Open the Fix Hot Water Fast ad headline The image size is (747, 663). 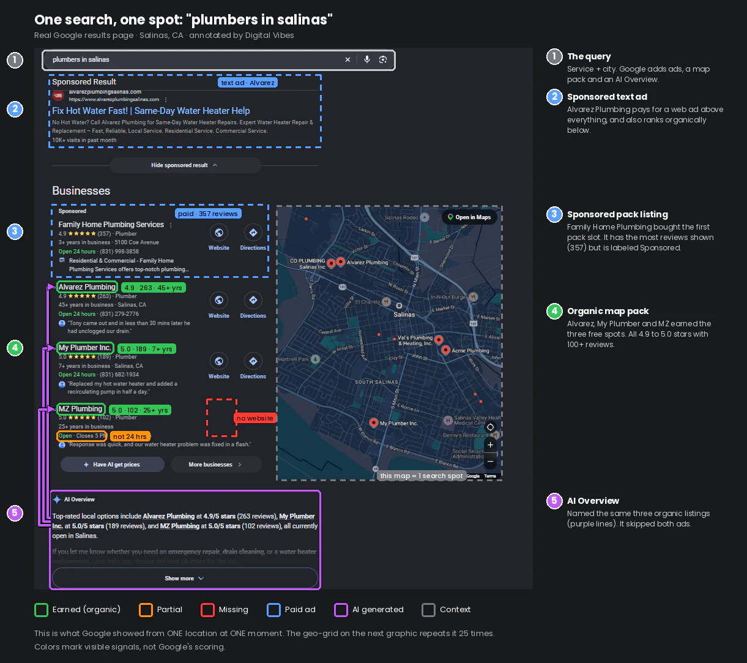click(151, 111)
